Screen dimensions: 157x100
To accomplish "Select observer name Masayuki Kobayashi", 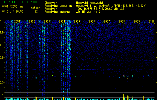I will point(90,3).
